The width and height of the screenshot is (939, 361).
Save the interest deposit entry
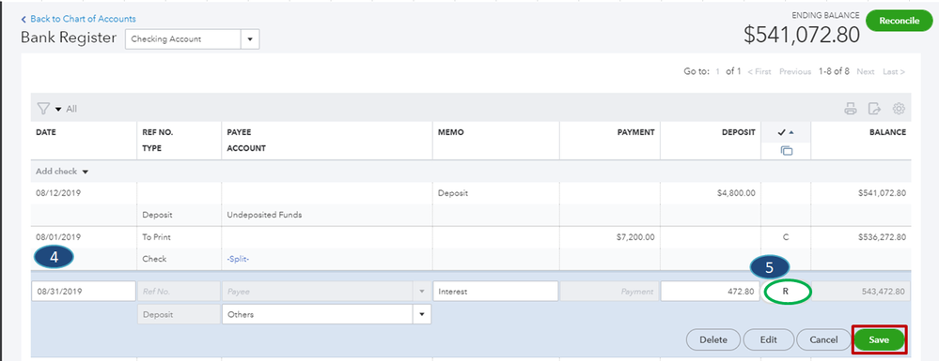point(879,339)
